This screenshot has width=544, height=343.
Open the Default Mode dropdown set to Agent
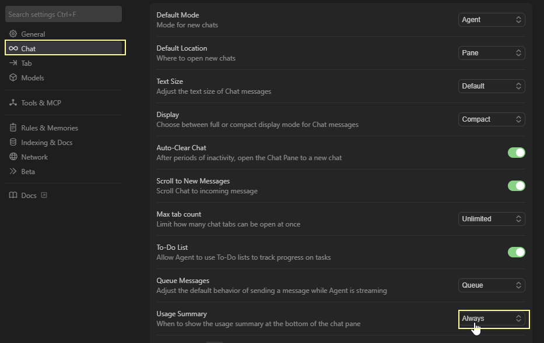492,20
